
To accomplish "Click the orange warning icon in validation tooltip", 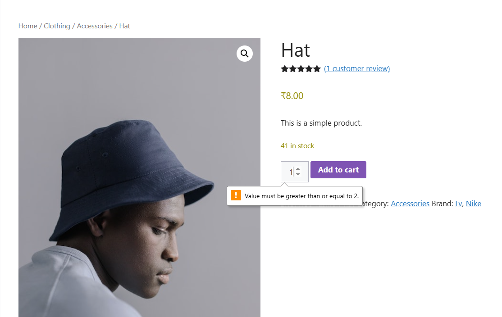I will click(236, 195).
